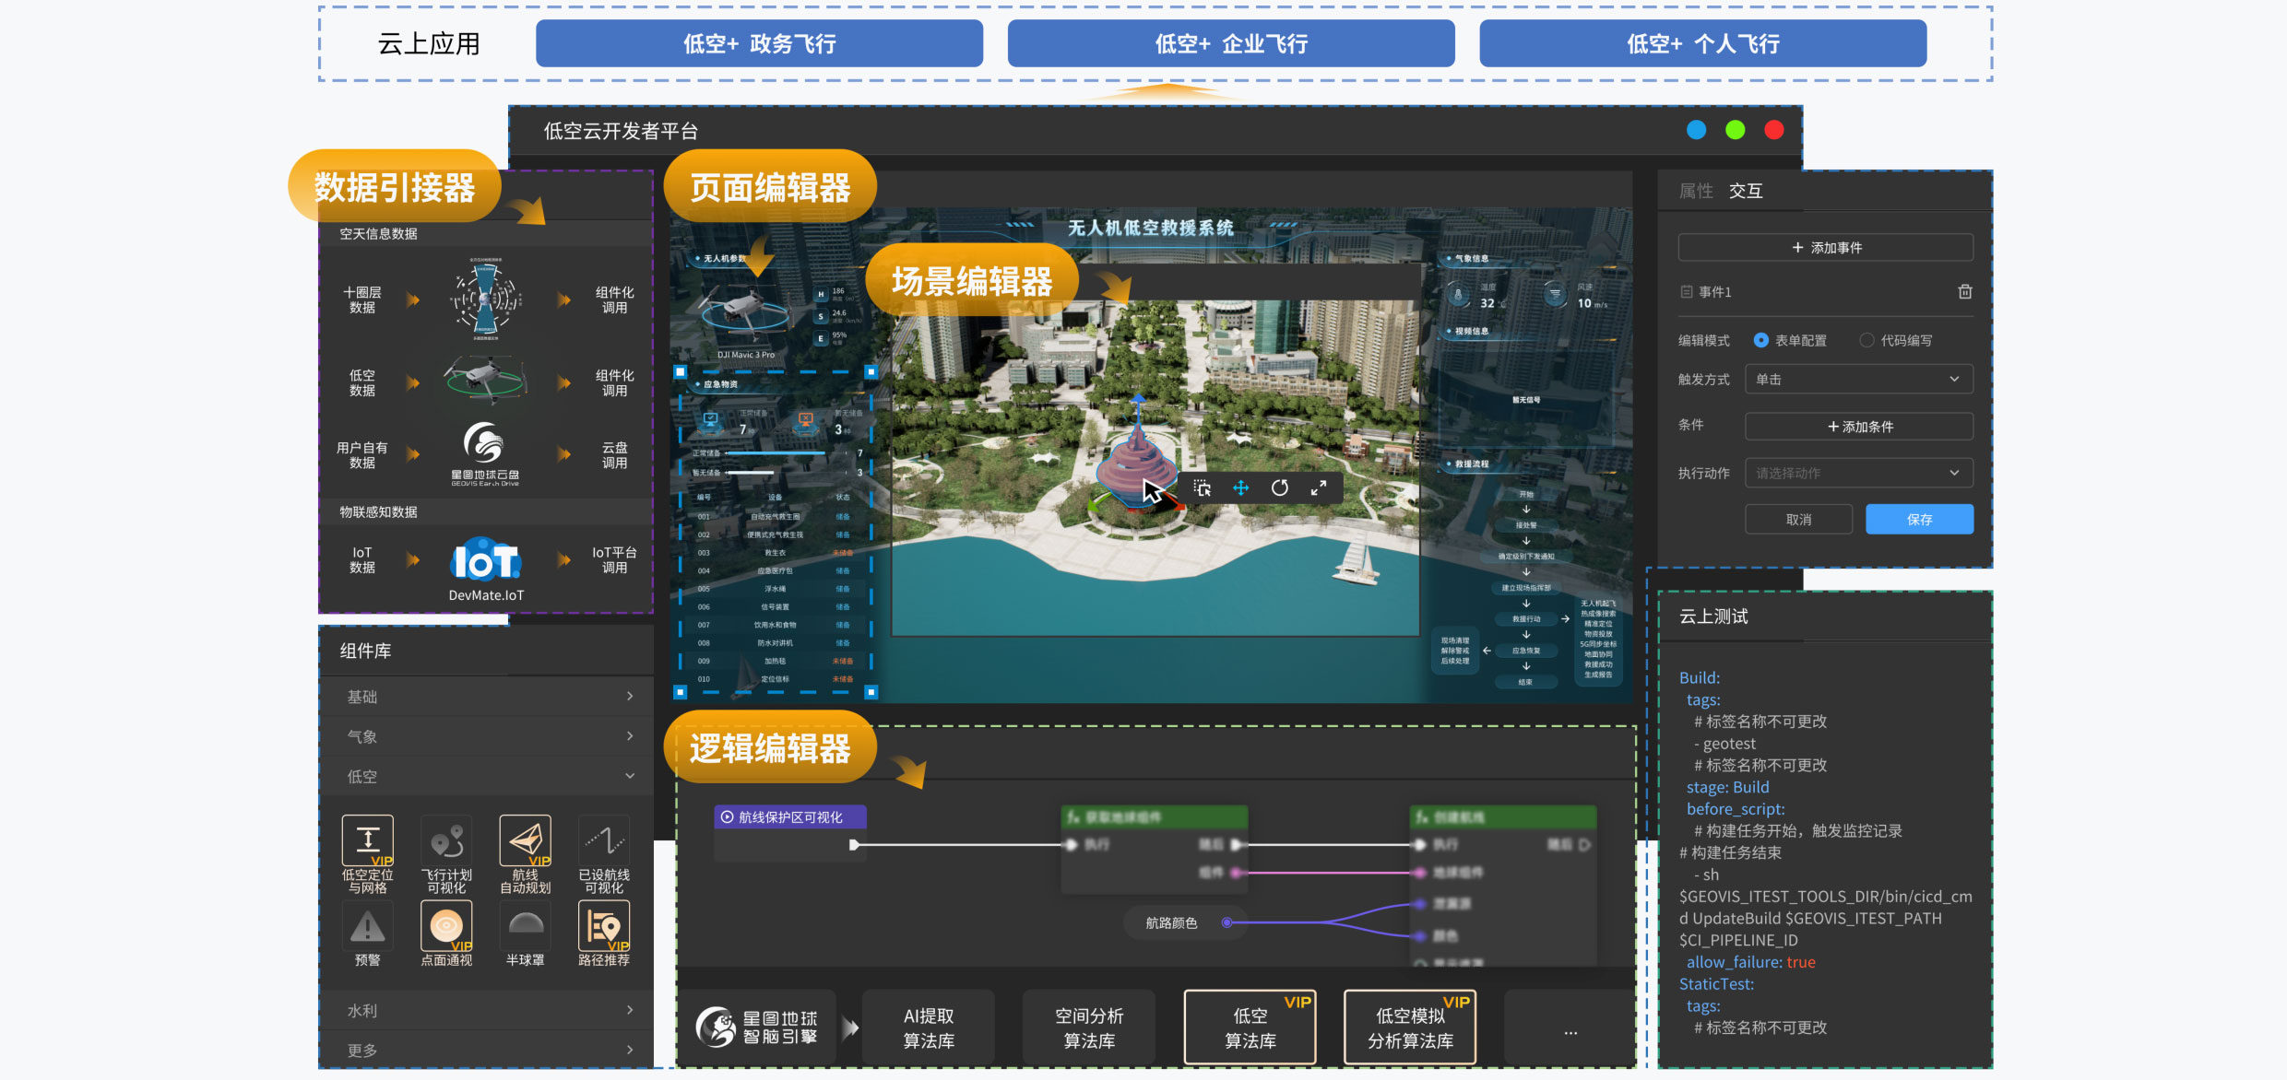The width and height of the screenshot is (2287, 1080).
Task: Open the 执行动作 dropdown
Action: pyautogui.click(x=1858, y=473)
